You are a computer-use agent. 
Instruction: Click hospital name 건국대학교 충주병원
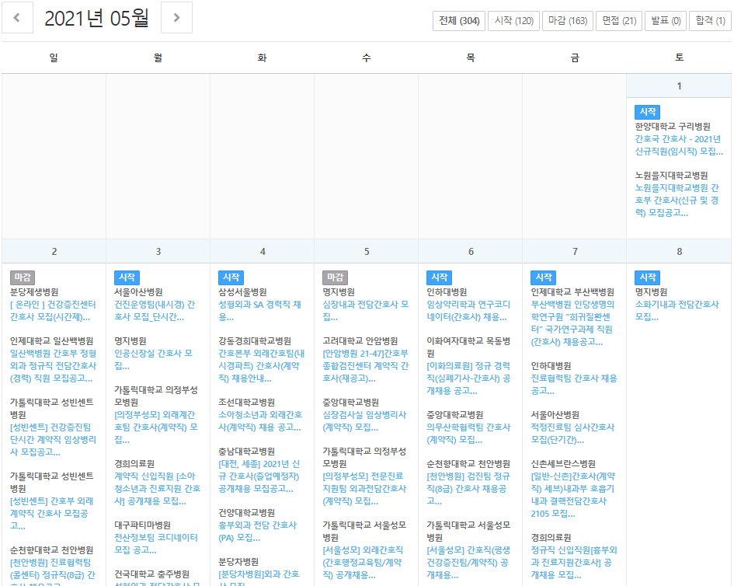coord(152,574)
